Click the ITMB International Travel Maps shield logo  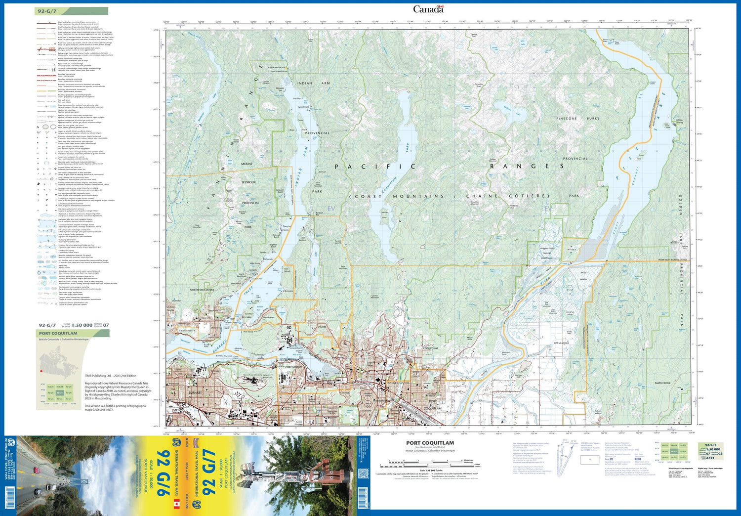[176, 442]
